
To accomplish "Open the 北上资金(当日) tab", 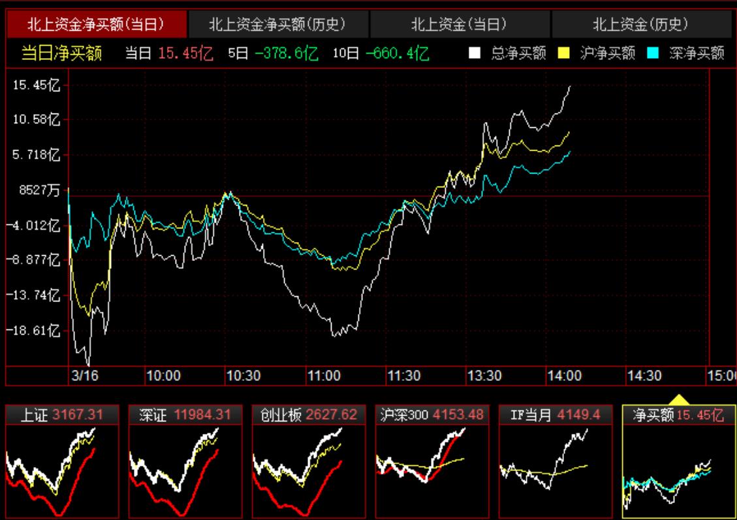I will tap(460, 22).
